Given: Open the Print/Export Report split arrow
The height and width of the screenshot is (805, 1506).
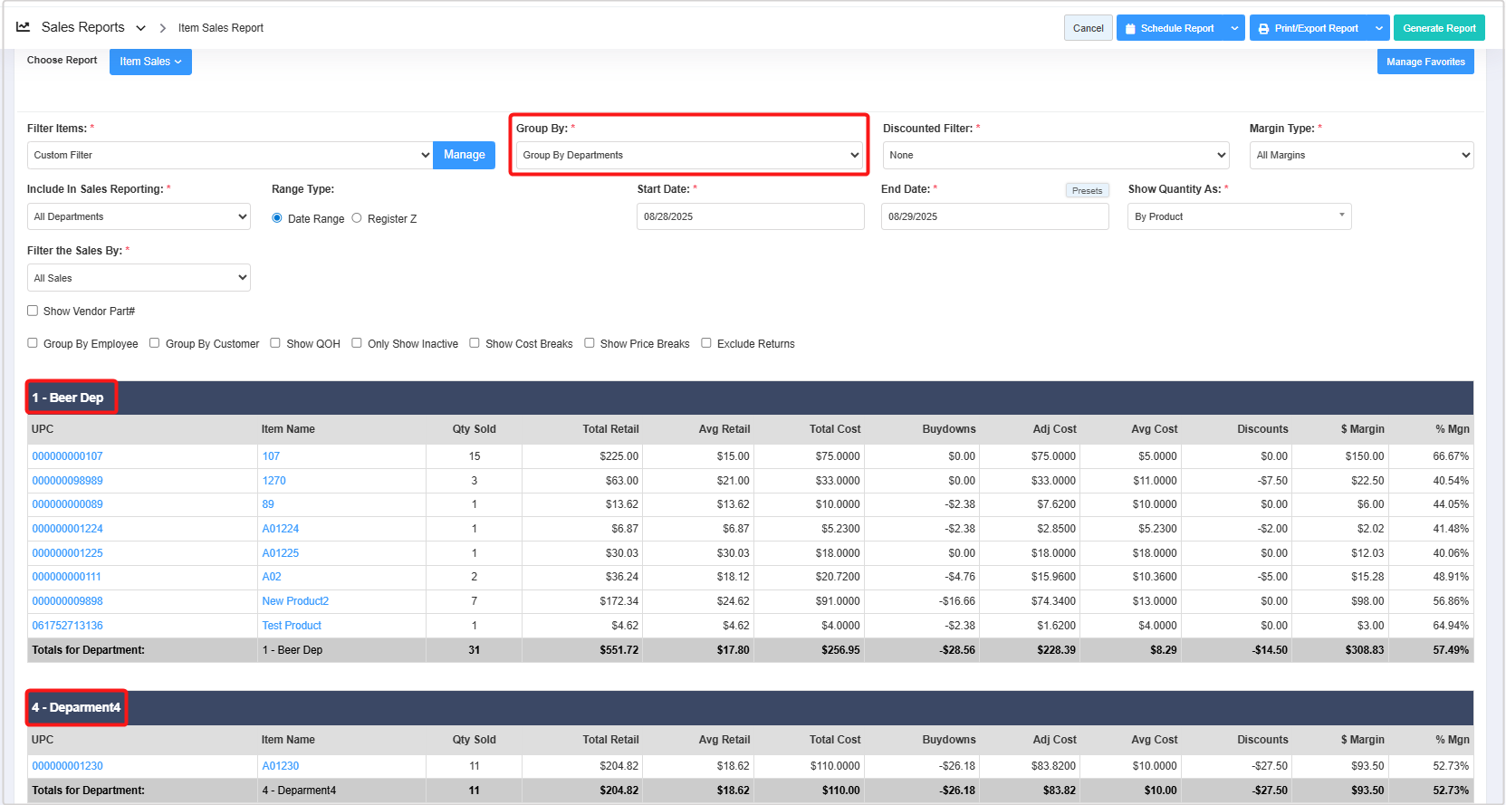Looking at the screenshot, I should coord(1378,28).
